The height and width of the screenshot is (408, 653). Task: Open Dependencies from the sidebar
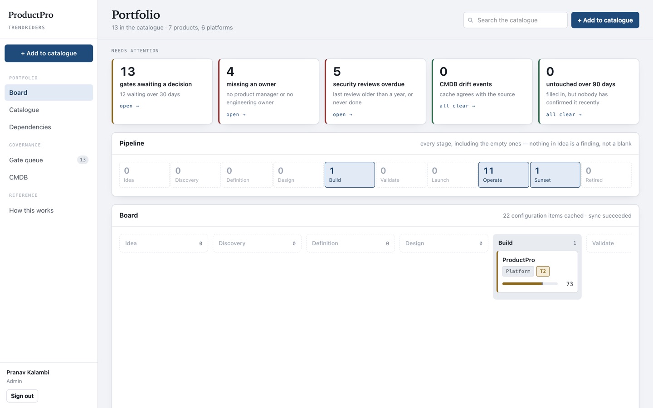49,127
